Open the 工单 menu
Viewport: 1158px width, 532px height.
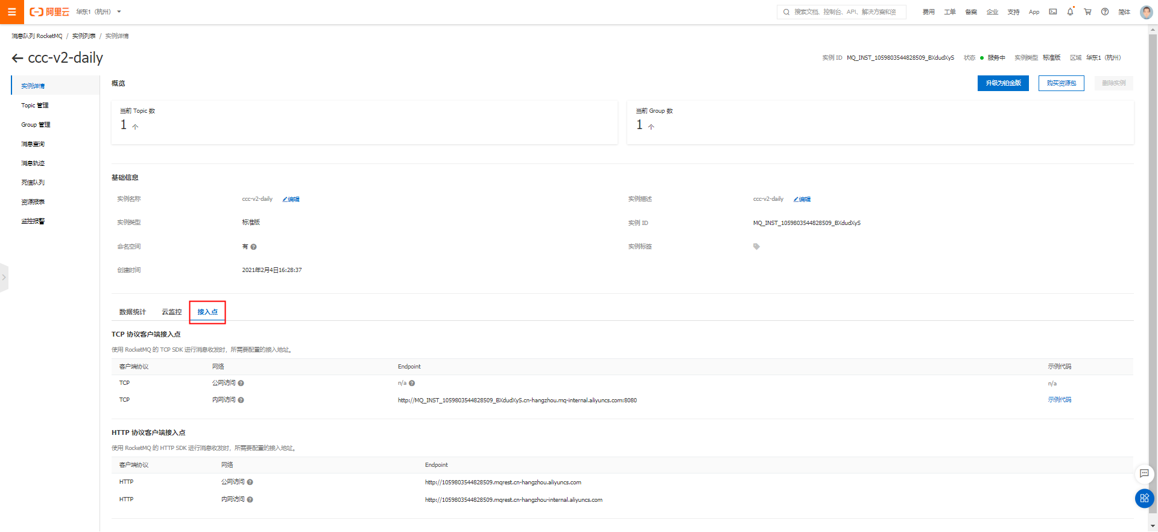[950, 12]
